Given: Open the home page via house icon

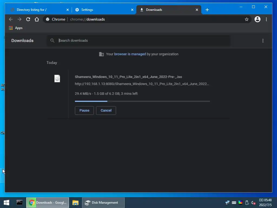Looking at the screenshot, I should (x=37, y=19).
